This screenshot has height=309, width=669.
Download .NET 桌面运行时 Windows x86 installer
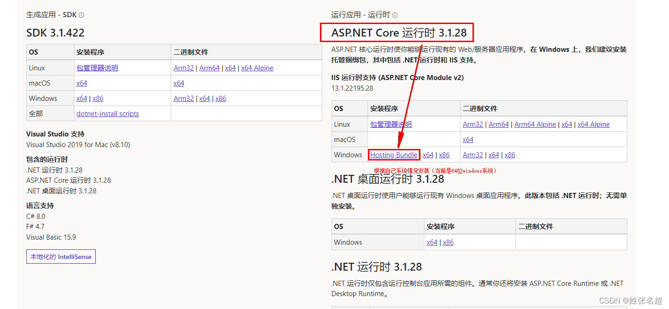(x=448, y=242)
